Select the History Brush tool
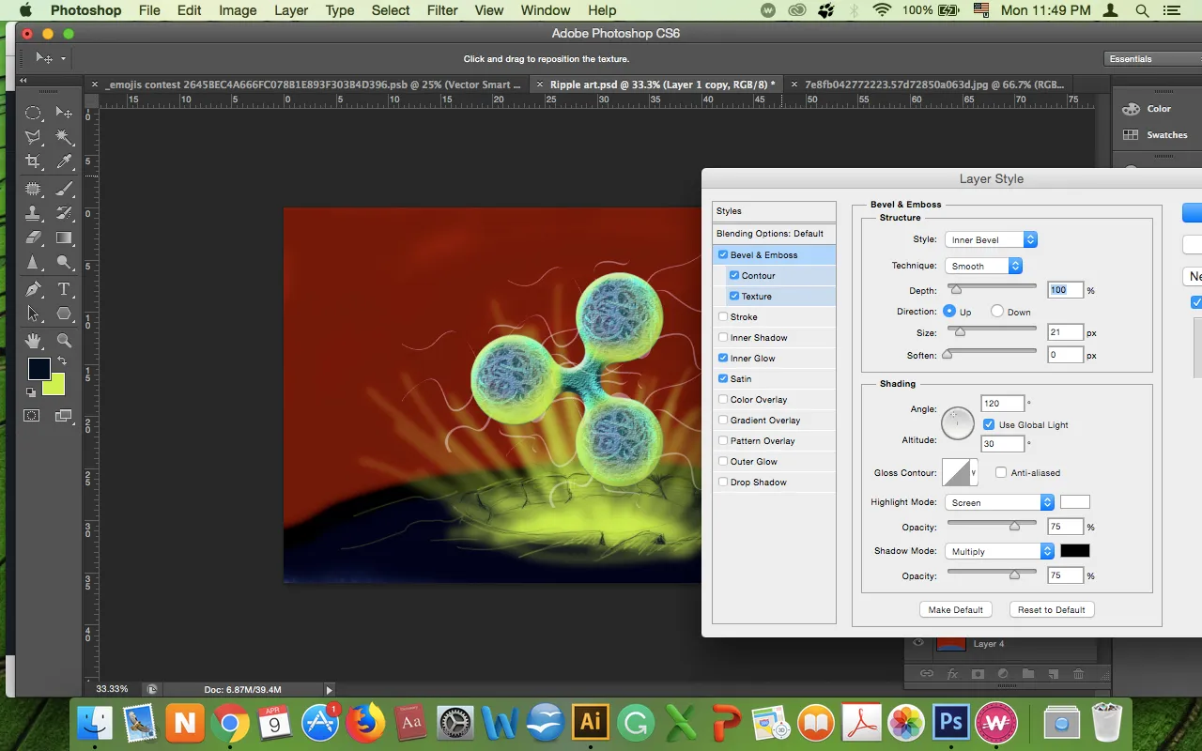 pos(64,213)
